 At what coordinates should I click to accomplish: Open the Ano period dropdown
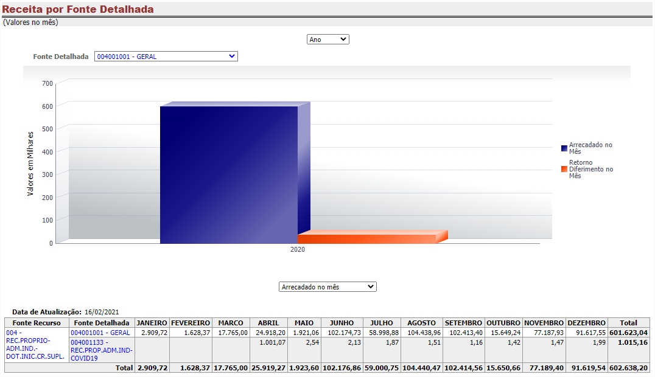click(x=327, y=40)
